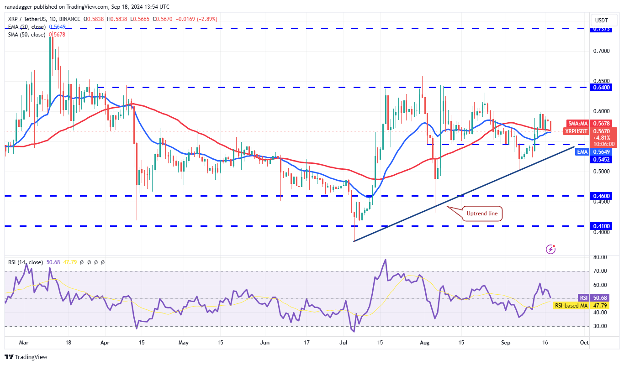The width and height of the screenshot is (624, 365).
Task: Click the May label on time axis
Action: [x=184, y=342]
